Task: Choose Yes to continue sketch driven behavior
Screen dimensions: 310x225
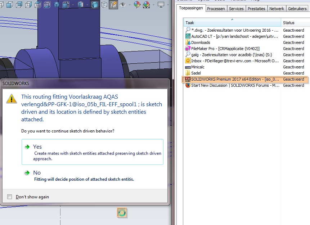Action: click(92, 152)
